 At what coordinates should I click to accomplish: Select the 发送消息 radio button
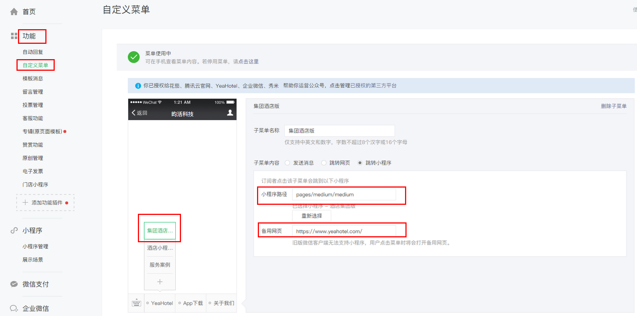click(287, 163)
